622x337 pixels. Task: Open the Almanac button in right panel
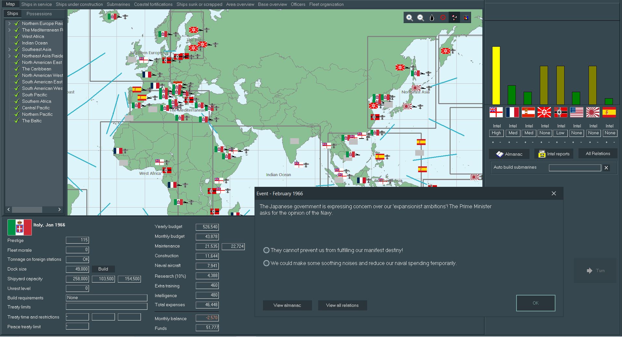(509, 154)
